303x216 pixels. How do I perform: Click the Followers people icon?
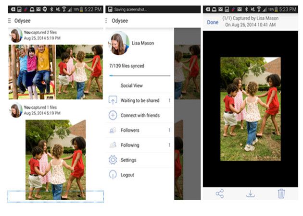113,130
